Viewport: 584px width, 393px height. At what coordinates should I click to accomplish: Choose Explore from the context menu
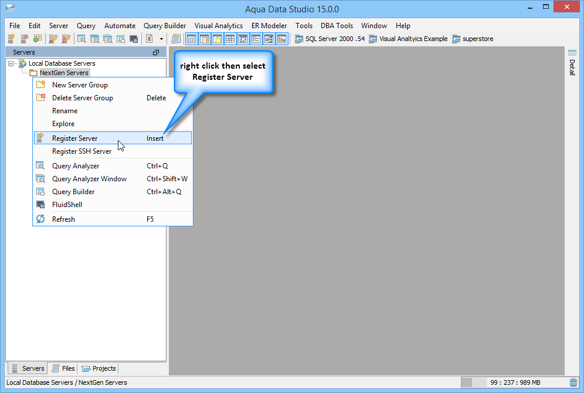click(113, 124)
